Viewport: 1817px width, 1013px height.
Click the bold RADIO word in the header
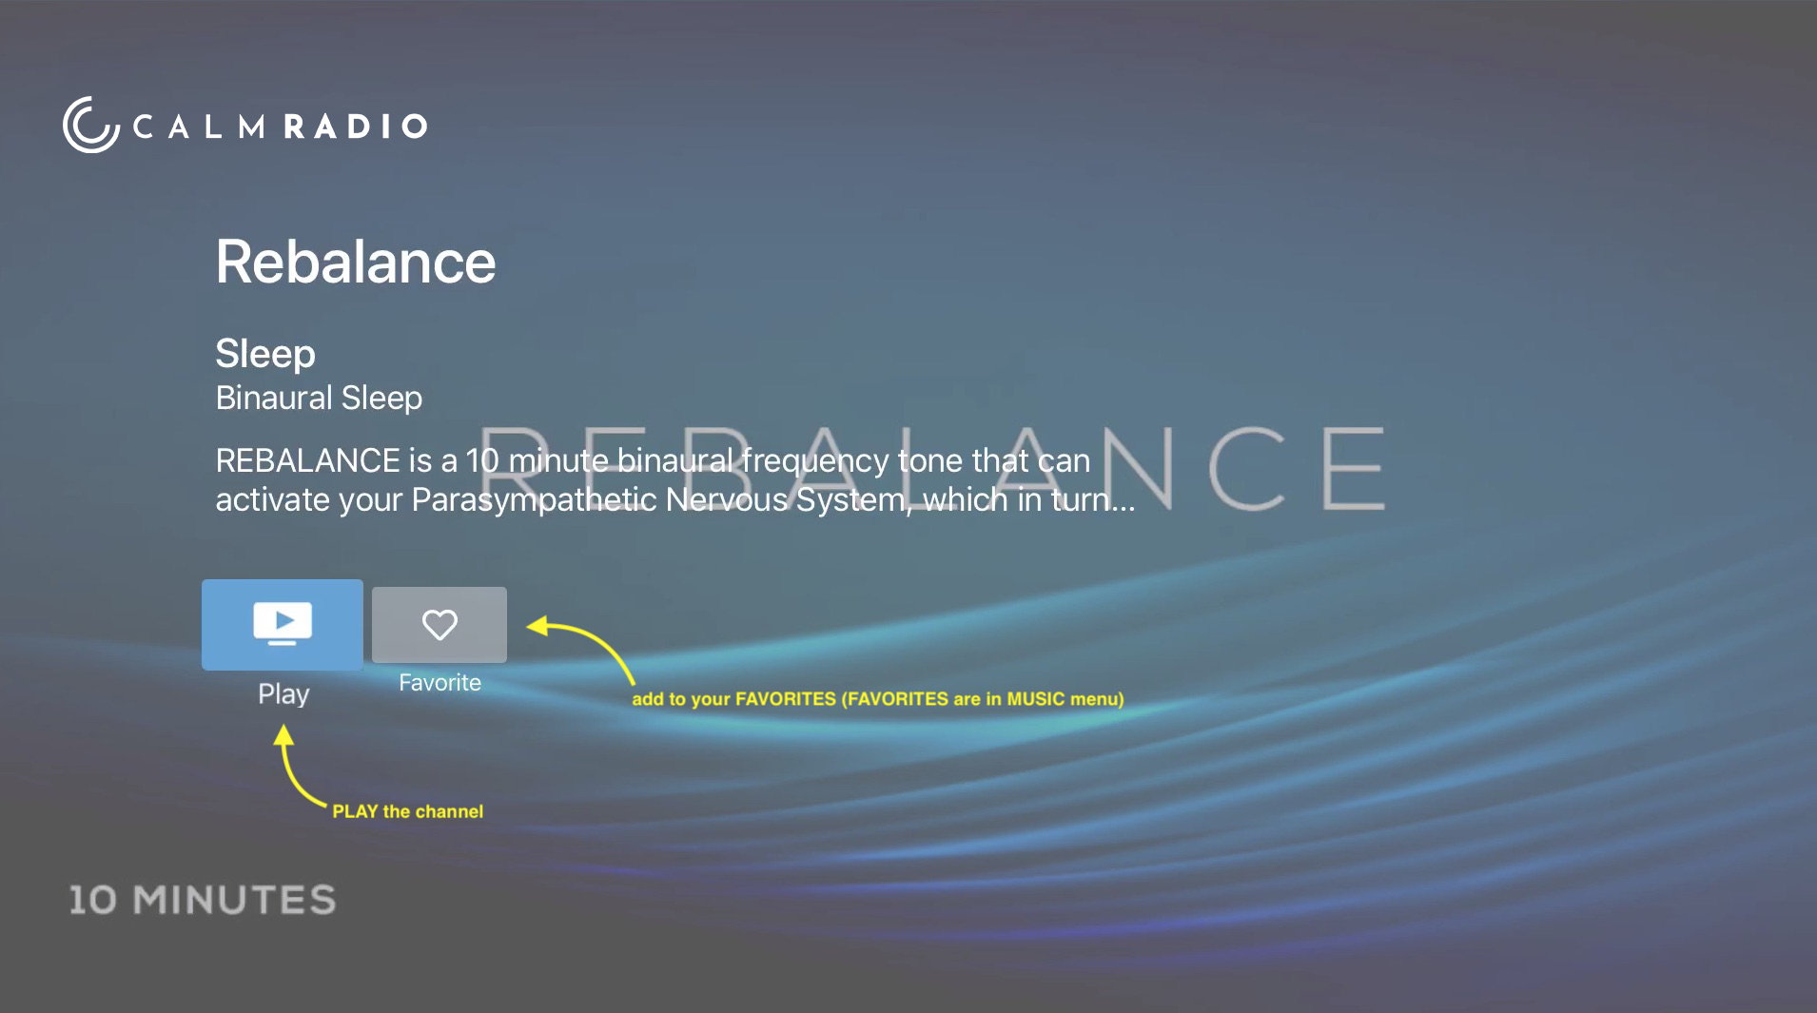click(x=356, y=127)
